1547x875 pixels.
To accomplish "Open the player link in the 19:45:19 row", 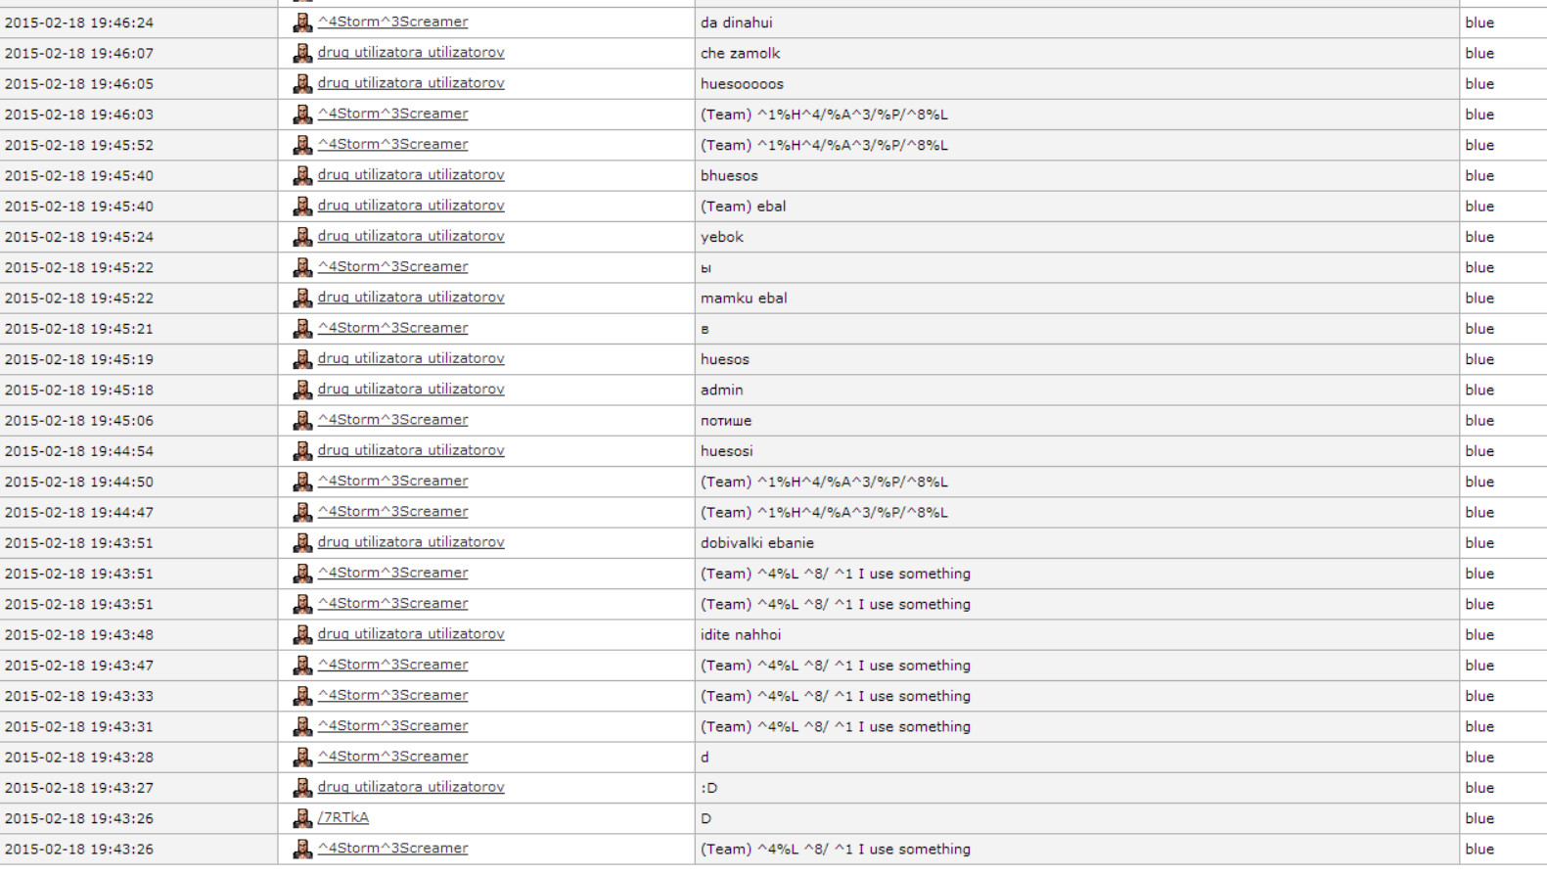I will (411, 358).
